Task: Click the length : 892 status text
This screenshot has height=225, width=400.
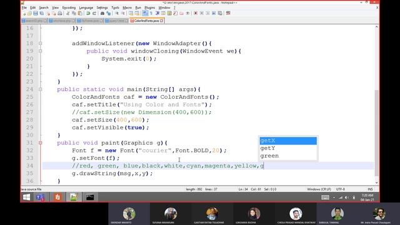Action: (x=194, y=189)
